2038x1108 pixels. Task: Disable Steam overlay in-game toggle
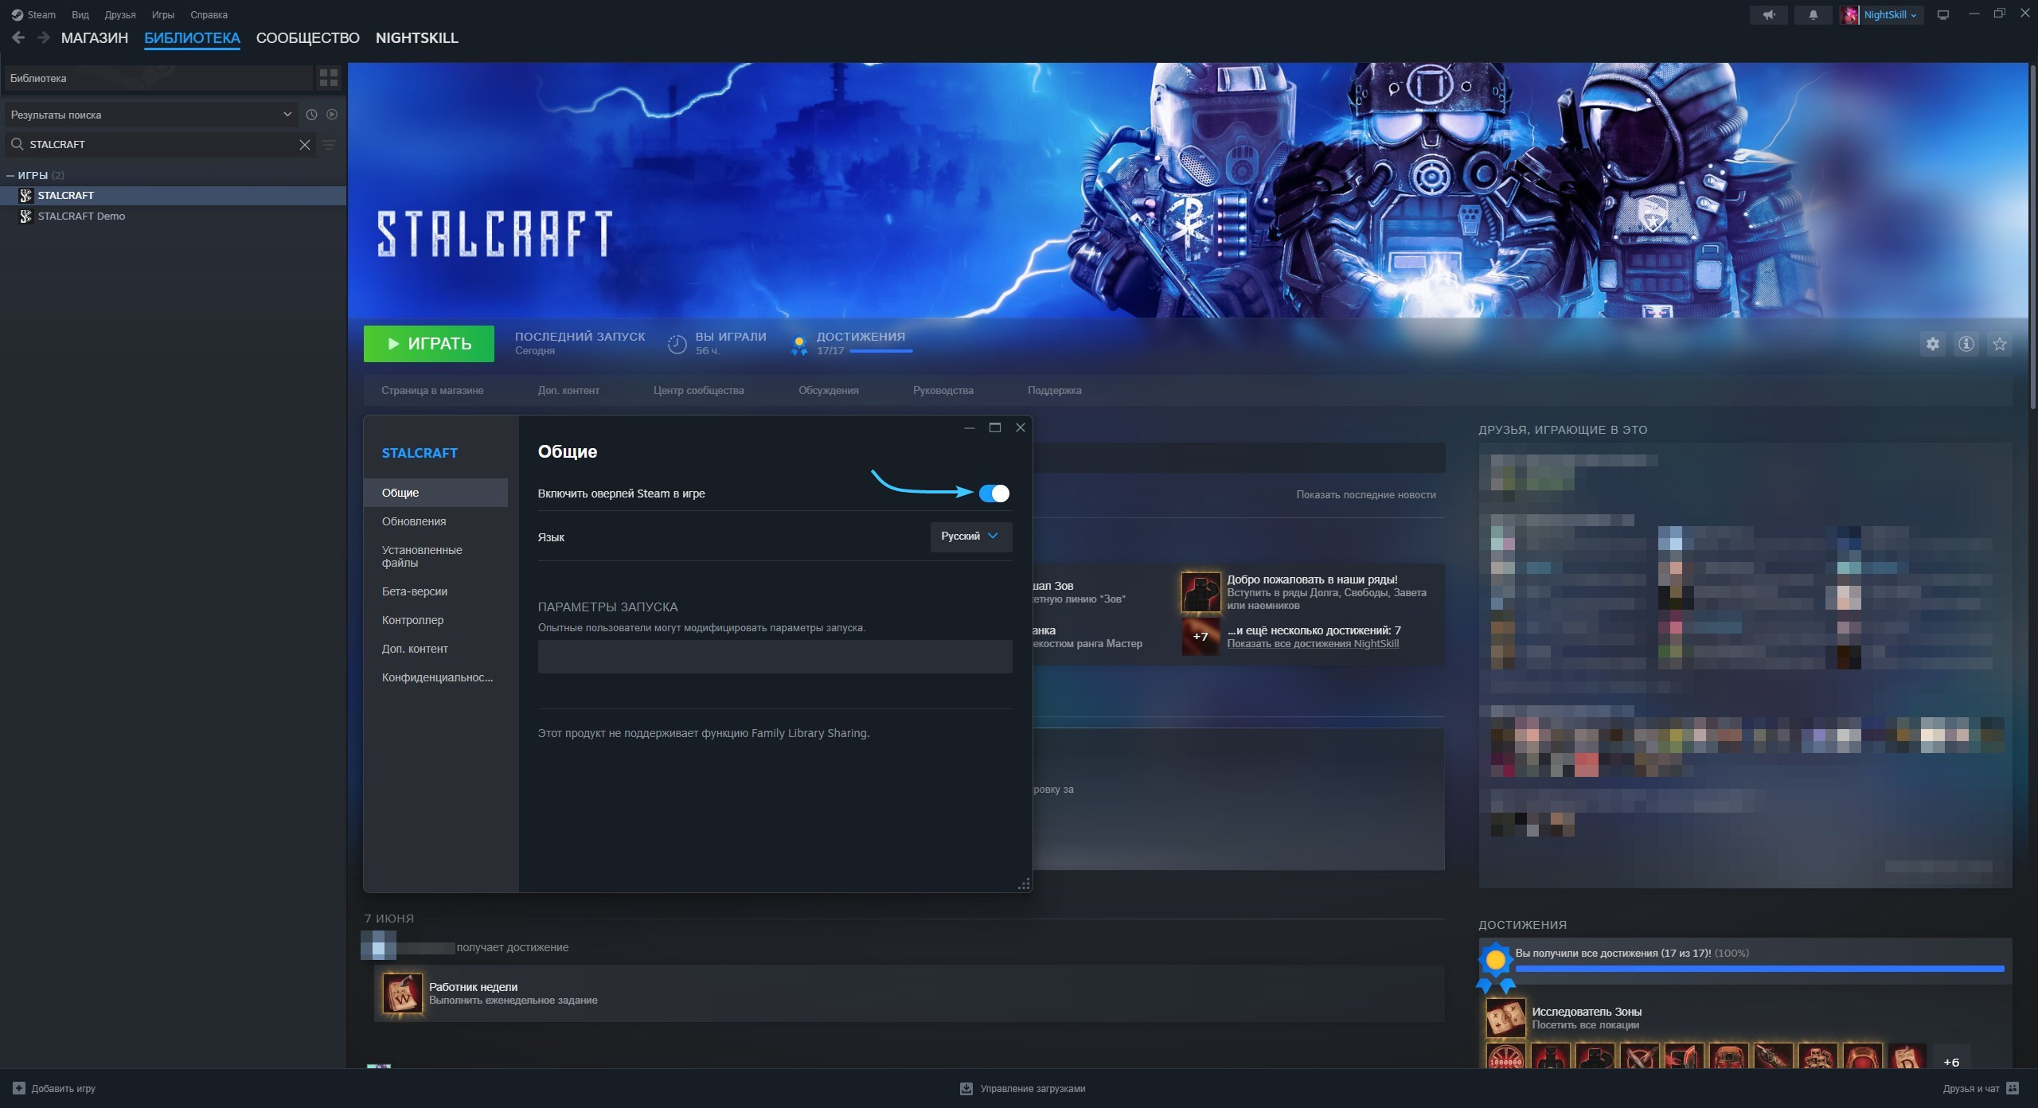pos(994,494)
